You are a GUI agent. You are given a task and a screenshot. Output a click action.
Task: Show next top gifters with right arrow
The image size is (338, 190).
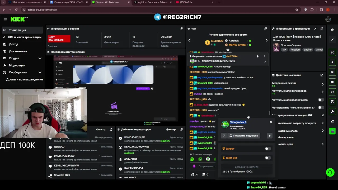click(x=266, y=40)
